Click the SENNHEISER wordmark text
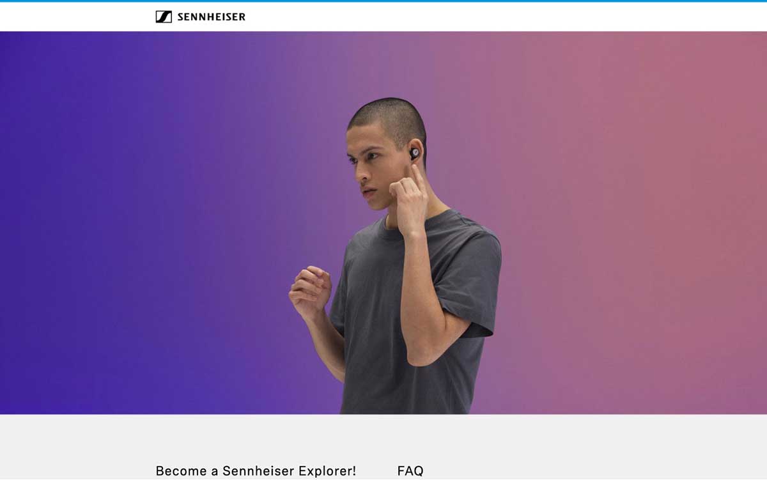 coord(211,17)
